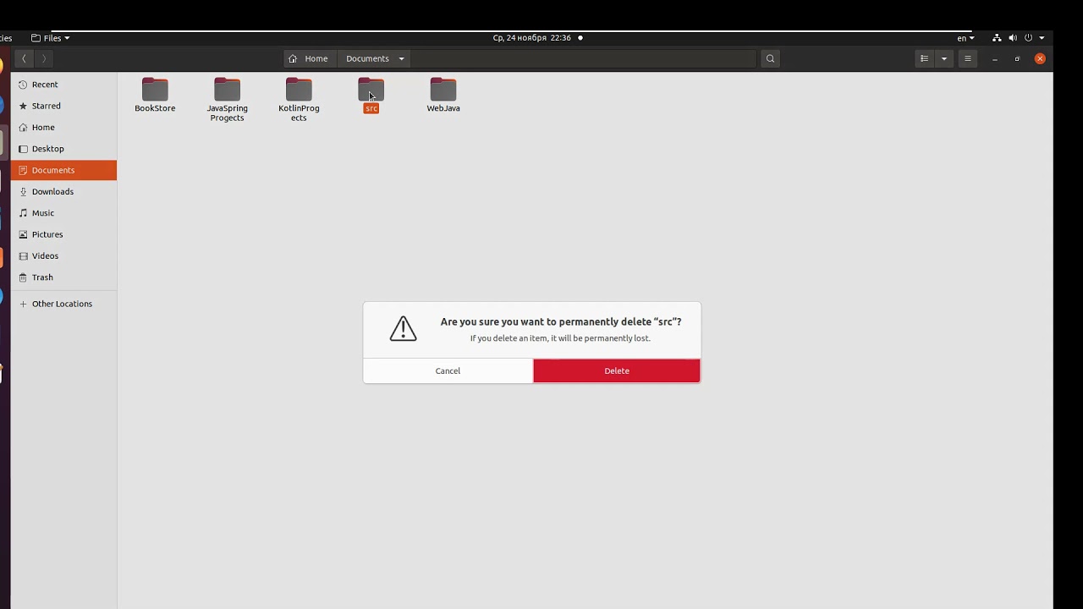Click the volume speaker icon
This screenshot has height=609, width=1083.
[x=1013, y=38]
